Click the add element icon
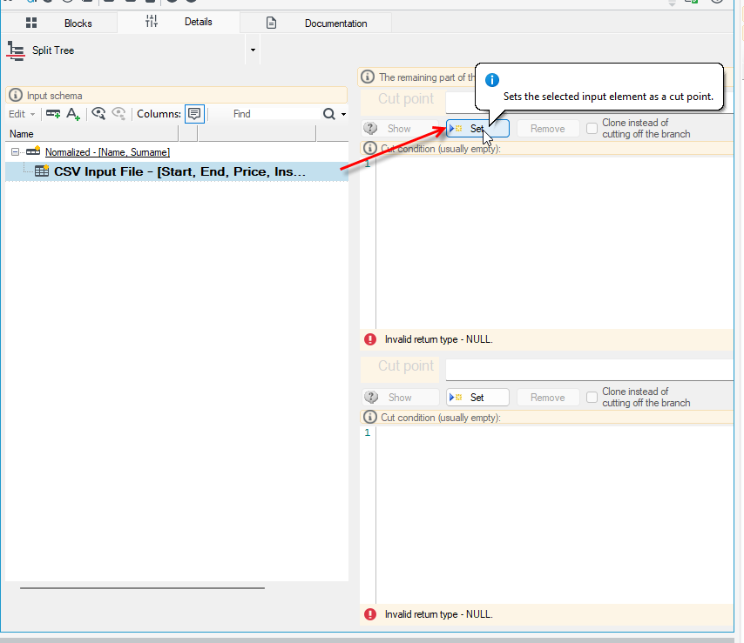744x643 pixels. pos(52,114)
